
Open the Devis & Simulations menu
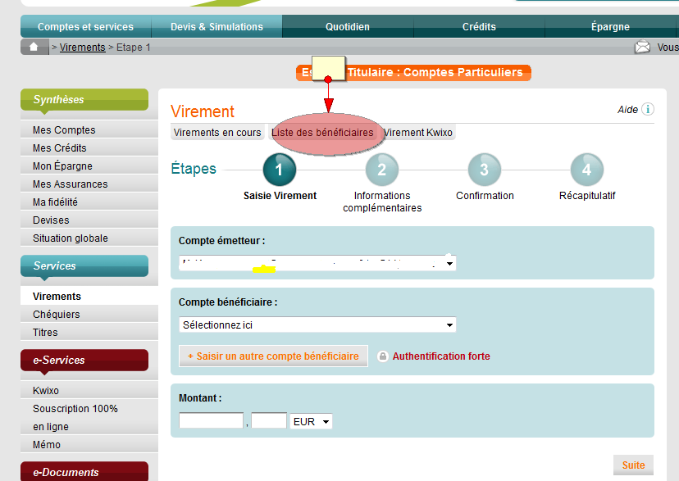click(x=217, y=26)
